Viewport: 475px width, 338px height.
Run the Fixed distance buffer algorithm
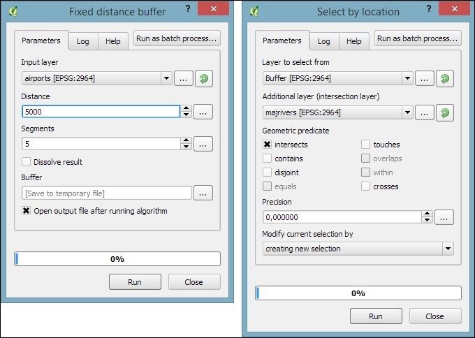click(135, 282)
